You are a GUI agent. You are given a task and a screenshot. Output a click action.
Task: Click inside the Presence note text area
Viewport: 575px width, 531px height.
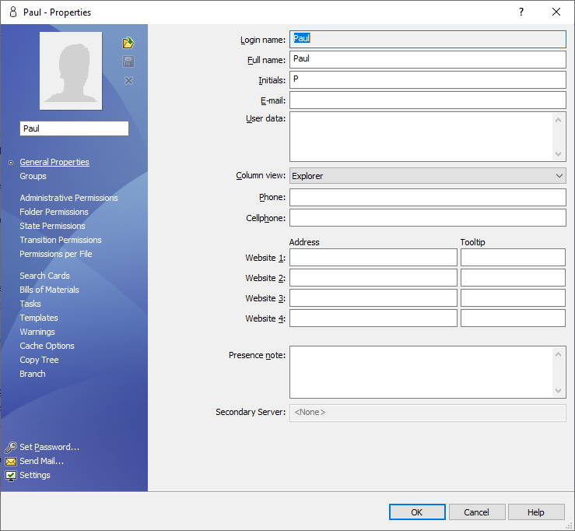pos(421,372)
